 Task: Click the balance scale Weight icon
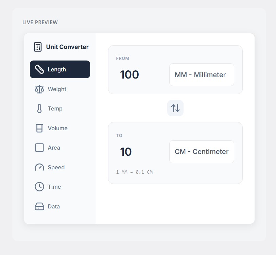click(39, 89)
